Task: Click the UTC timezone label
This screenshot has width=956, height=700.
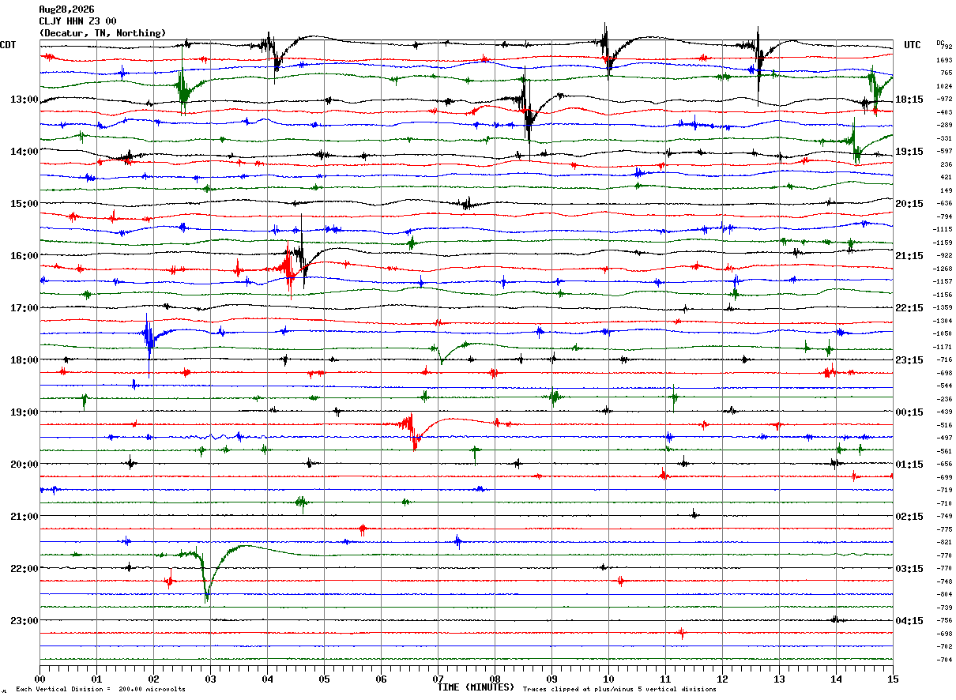Action: [x=913, y=45]
